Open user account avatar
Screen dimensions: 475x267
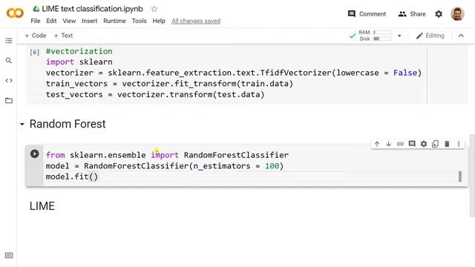[x=457, y=13]
